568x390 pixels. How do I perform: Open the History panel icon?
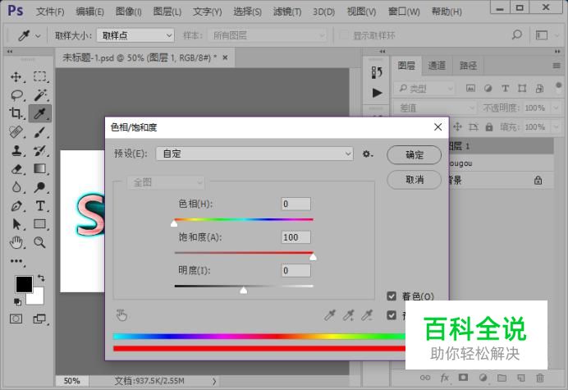(x=377, y=72)
